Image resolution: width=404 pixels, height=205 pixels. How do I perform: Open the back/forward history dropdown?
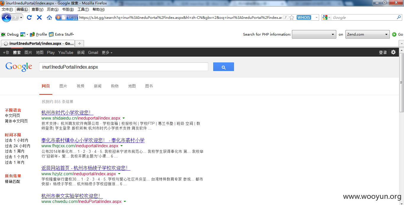coord(21,17)
